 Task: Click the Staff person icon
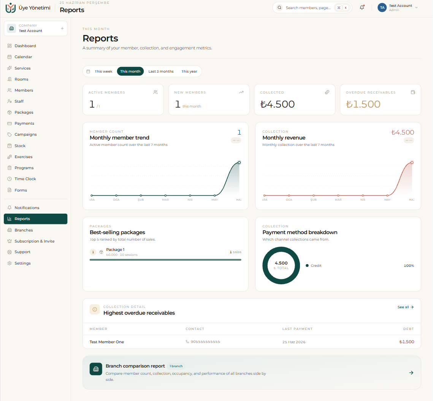10,101
